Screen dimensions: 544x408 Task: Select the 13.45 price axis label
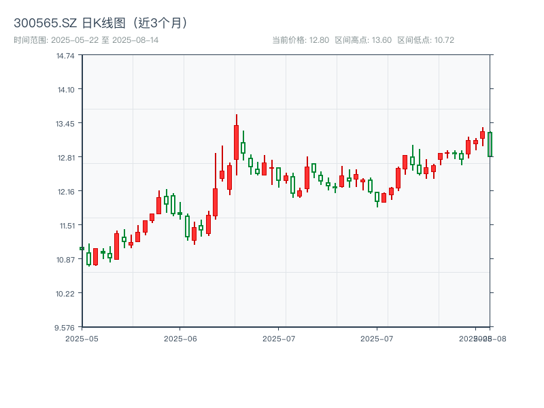pos(65,124)
